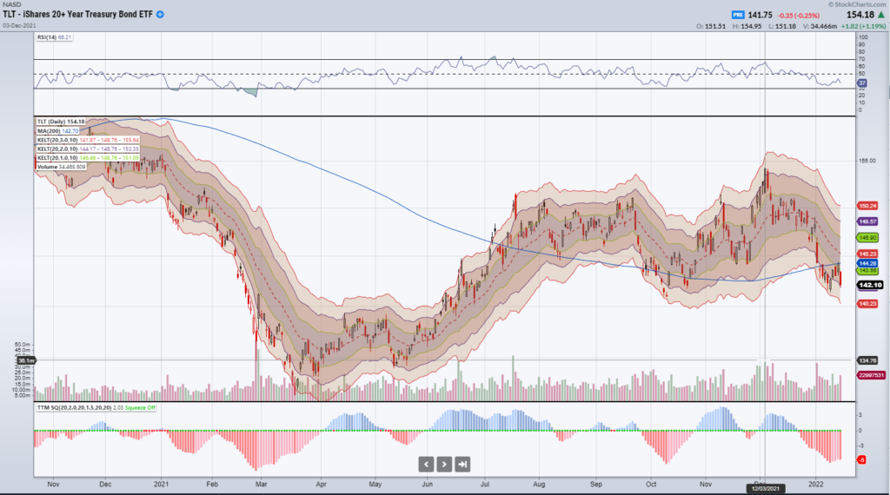
Task: Click the purple 148.57 price tag
Action: coord(868,221)
